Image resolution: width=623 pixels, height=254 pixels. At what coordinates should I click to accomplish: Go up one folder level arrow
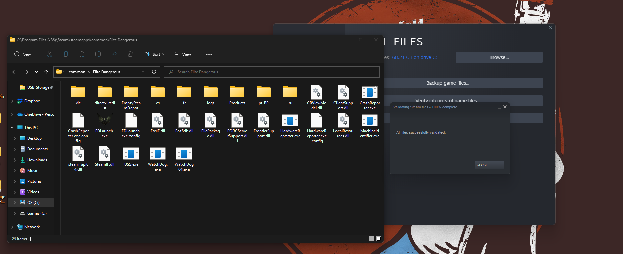46,72
